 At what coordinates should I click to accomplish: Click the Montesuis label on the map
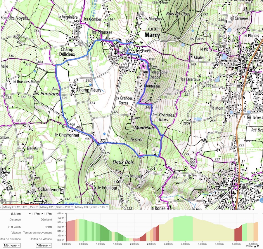click(144, 127)
